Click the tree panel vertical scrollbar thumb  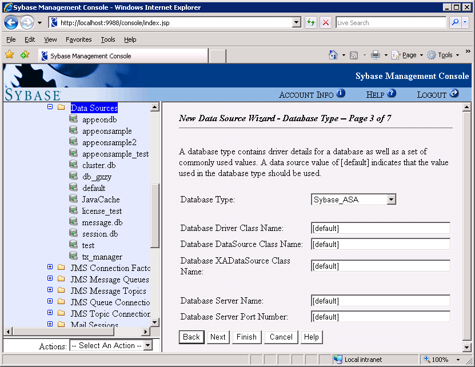(155, 216)
